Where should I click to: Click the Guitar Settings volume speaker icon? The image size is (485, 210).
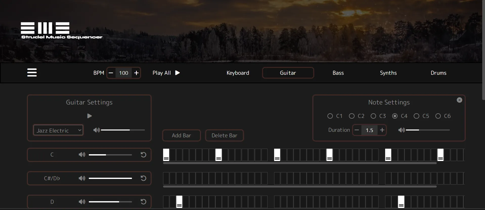[x=97, y=130]
